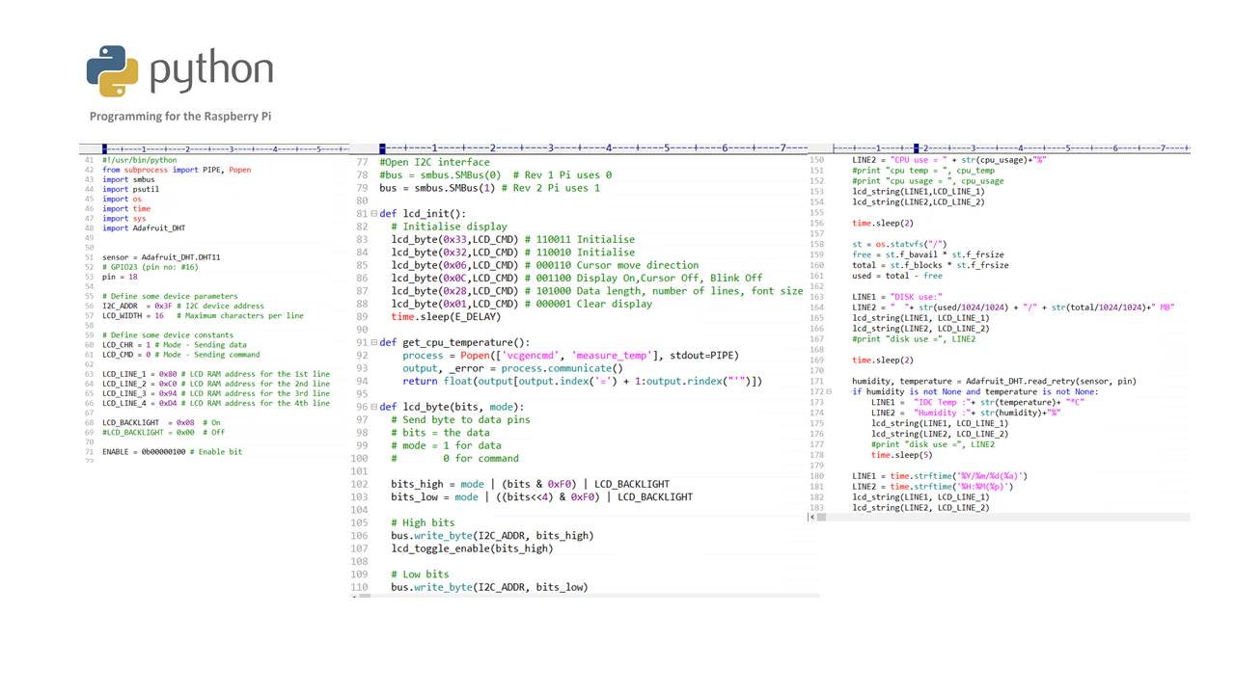The width and height of the screenshot is (1235, 694).
Task: Click line number 150 in the right gutter
Action: pyautogui.click(x=816, y=160)
